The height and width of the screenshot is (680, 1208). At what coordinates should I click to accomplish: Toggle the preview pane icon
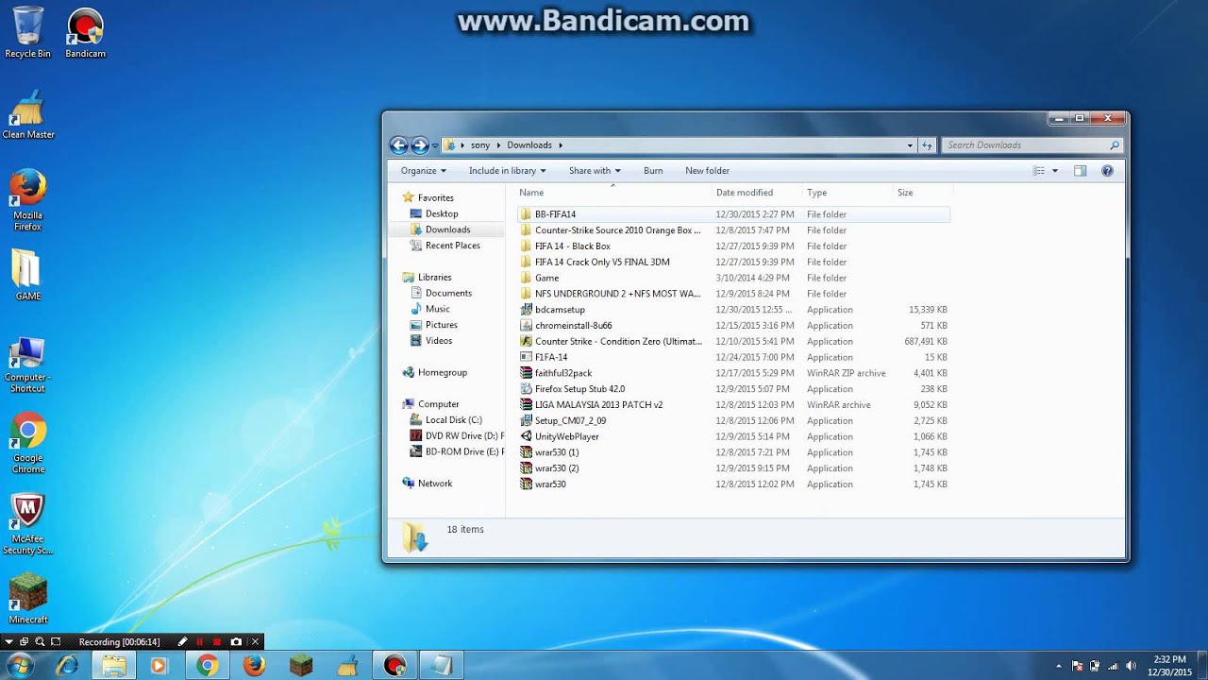(1081, 171)
